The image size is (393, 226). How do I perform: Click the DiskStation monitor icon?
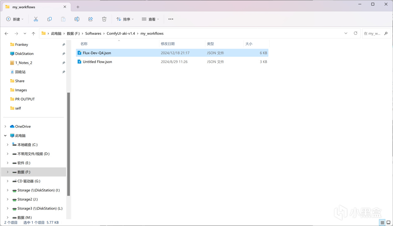pos(12,54)
